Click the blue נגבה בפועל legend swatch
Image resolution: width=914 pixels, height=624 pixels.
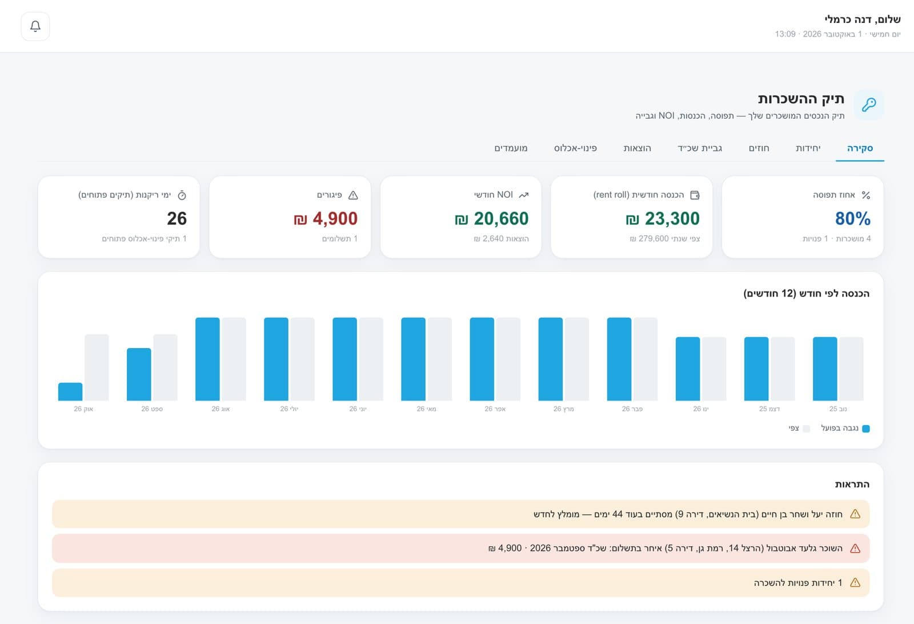pos(866,429)
